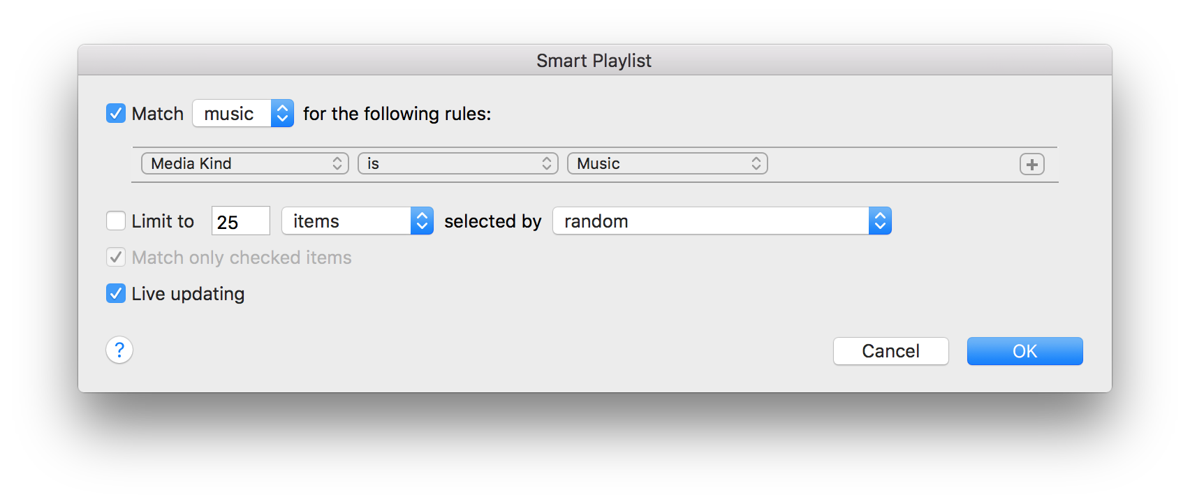Confirm the playlist with OK
This screenshot has width=1190, height=504.
click(1024, 351)
